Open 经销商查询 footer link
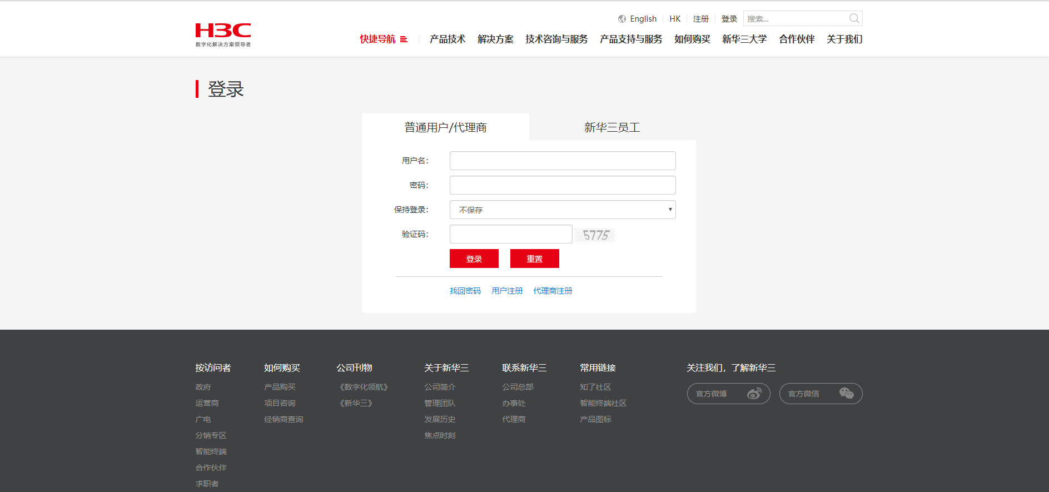The height and width of the screenshot is (492, 1049). pos(284,419)
